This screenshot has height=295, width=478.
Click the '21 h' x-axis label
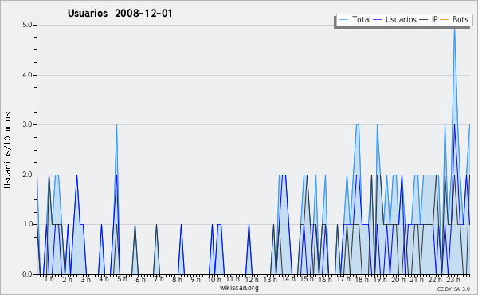point(417,279)
